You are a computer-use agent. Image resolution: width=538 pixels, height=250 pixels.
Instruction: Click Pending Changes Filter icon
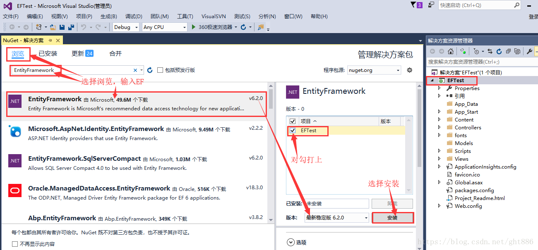click(x=477, y=51)
